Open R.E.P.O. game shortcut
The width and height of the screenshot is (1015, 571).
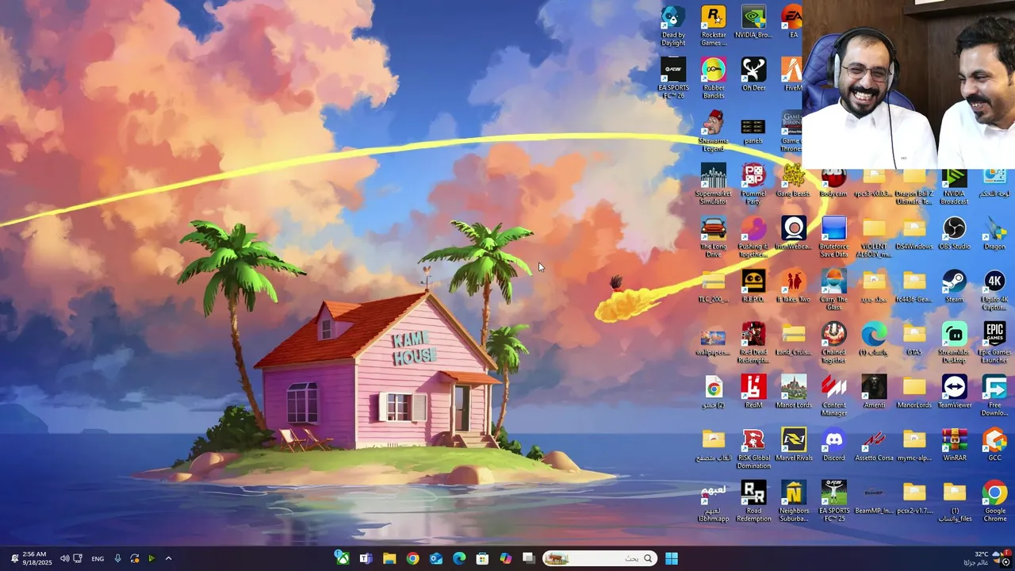click(753, 286)
